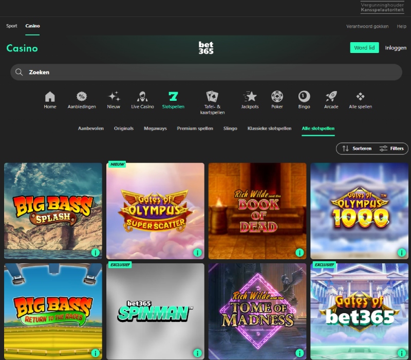Click the bet365 logo
Viewport: 411px width, 360px height.
click(x=206, y=48)
